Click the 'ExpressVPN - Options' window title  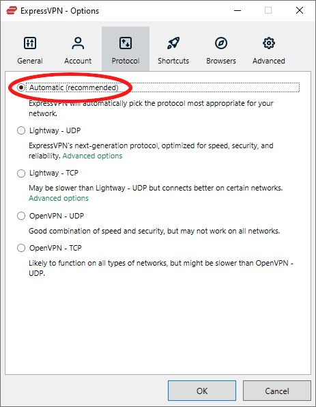tap(59, 11)
